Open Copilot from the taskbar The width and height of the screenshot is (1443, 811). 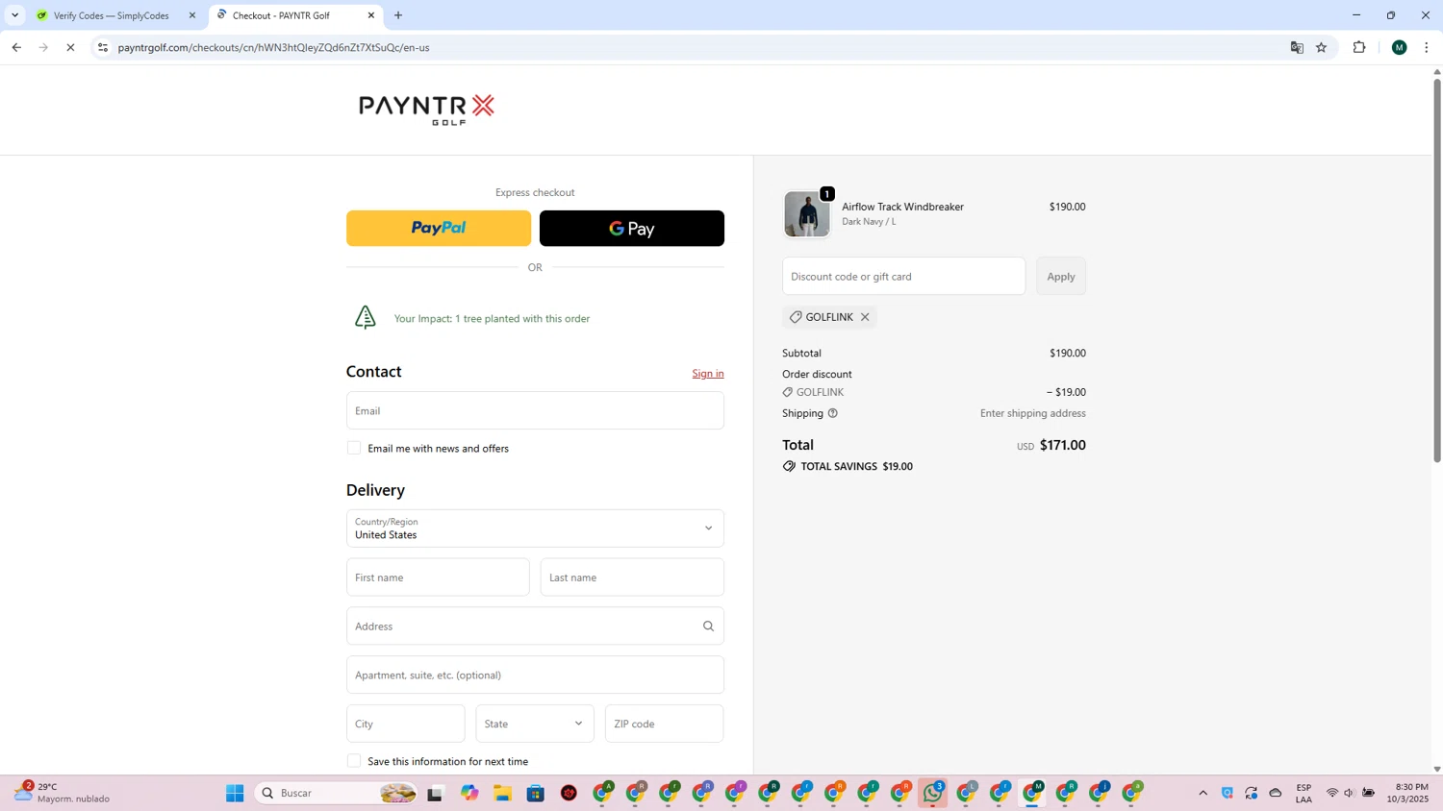[x=468, y=793]
